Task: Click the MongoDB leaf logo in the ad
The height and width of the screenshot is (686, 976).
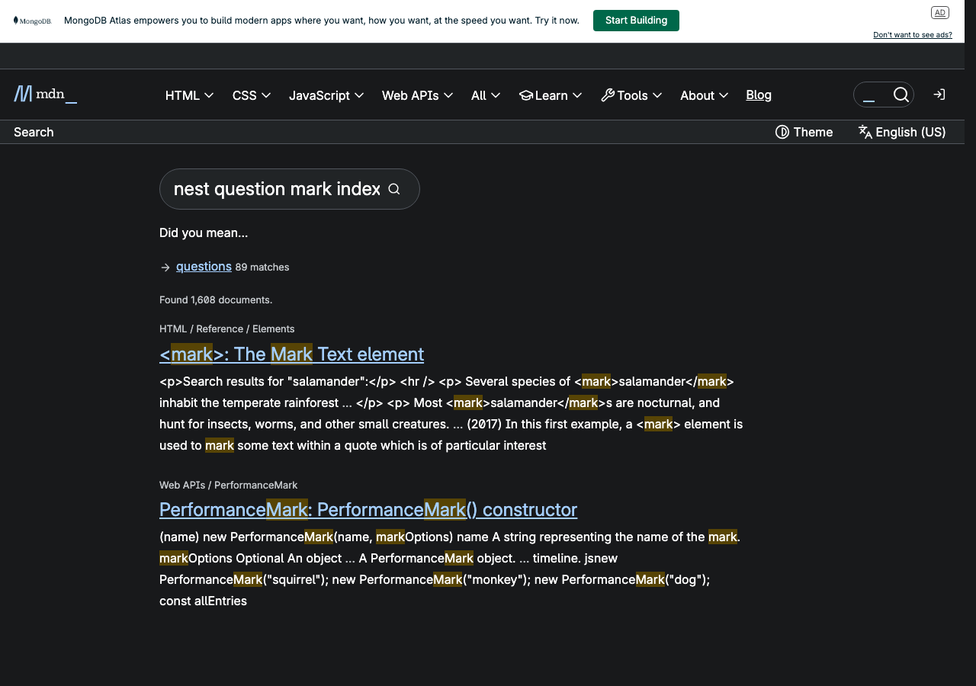Action: pos(17,21)
